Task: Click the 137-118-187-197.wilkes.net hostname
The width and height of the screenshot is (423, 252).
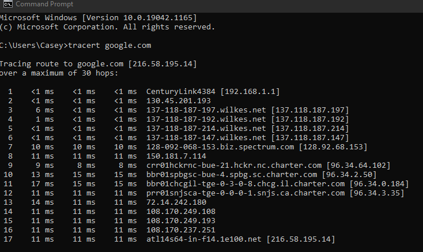Action: pos(206,110)
